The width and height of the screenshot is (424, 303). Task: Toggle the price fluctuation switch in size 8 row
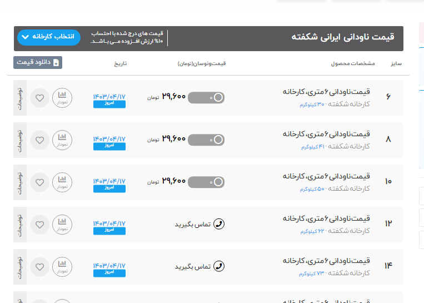coord(206,140)
